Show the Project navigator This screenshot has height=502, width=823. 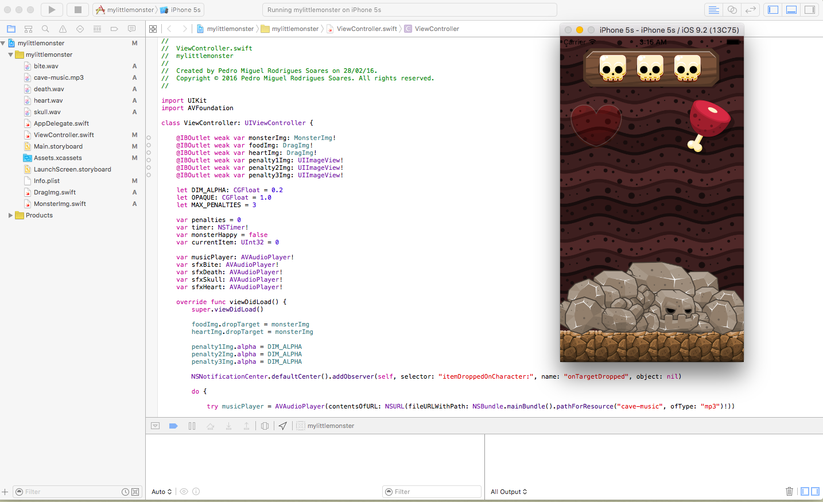(11, 29)
